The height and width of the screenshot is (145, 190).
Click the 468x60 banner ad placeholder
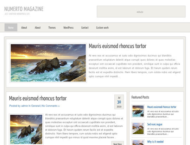point(141,12)
